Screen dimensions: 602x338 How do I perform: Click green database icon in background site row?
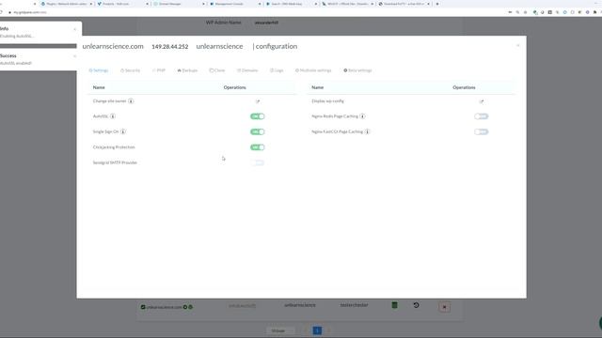tap(394, 305)
